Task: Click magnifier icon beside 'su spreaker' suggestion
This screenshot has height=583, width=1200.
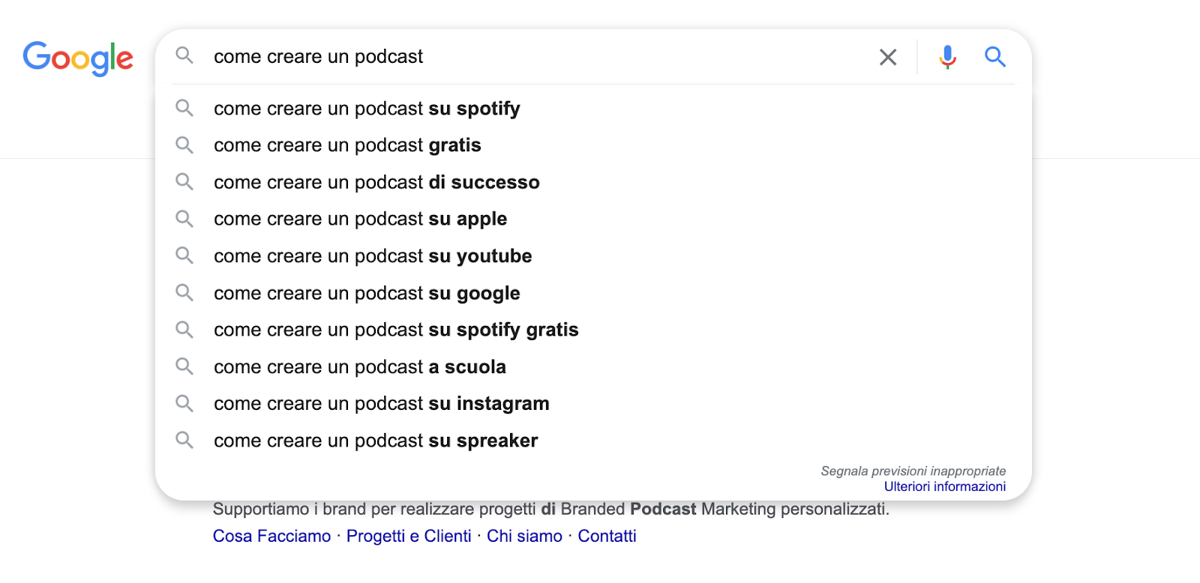Action: 184,440
